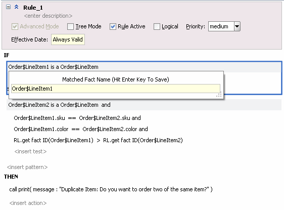Click the popup resize grip handle
The image size is (284, 210).
click(x=219, y=95)
